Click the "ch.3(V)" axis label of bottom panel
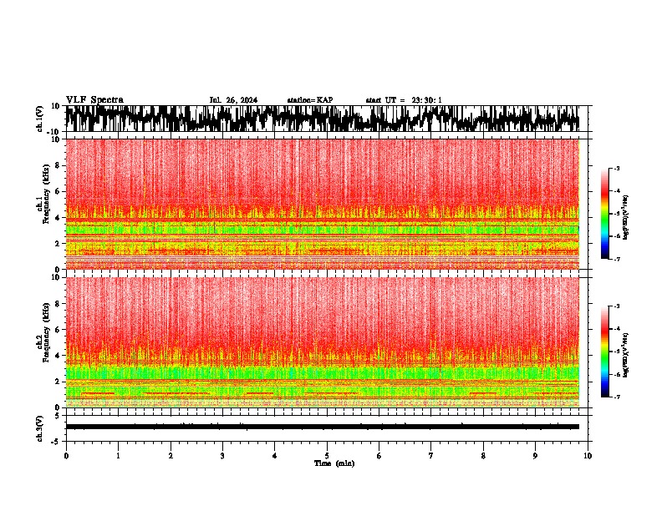Image resolution: width=662 pixels, height=511 pixels. point(40,428)
